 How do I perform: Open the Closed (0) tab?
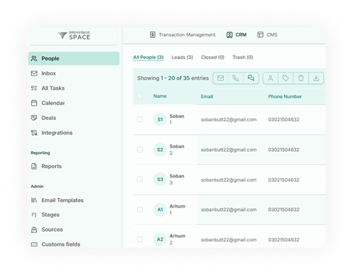coord(213,57)
